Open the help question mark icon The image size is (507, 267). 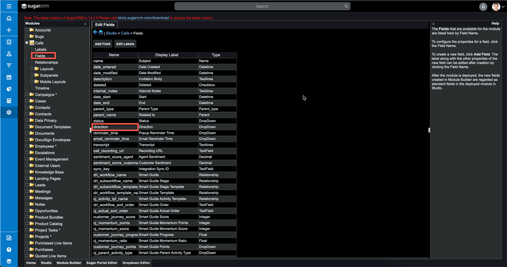(x=9, y=250)
